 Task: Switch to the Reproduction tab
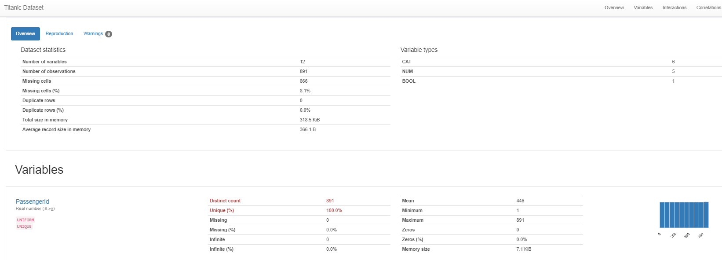[x=59, y=34]
